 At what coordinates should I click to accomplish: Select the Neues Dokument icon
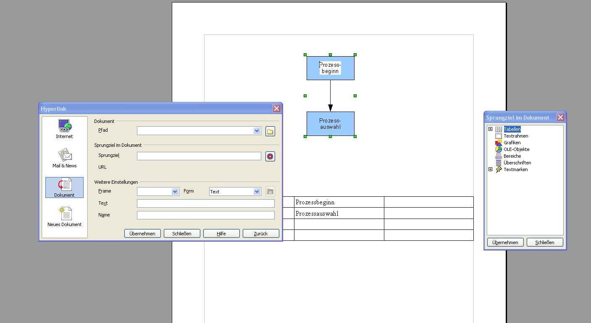[64, 217]
